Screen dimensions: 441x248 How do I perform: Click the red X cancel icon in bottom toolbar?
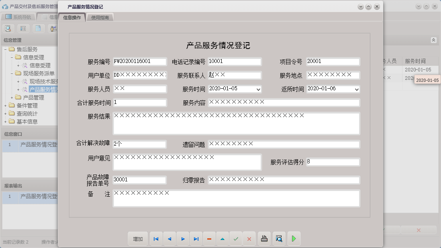point(249,239)
